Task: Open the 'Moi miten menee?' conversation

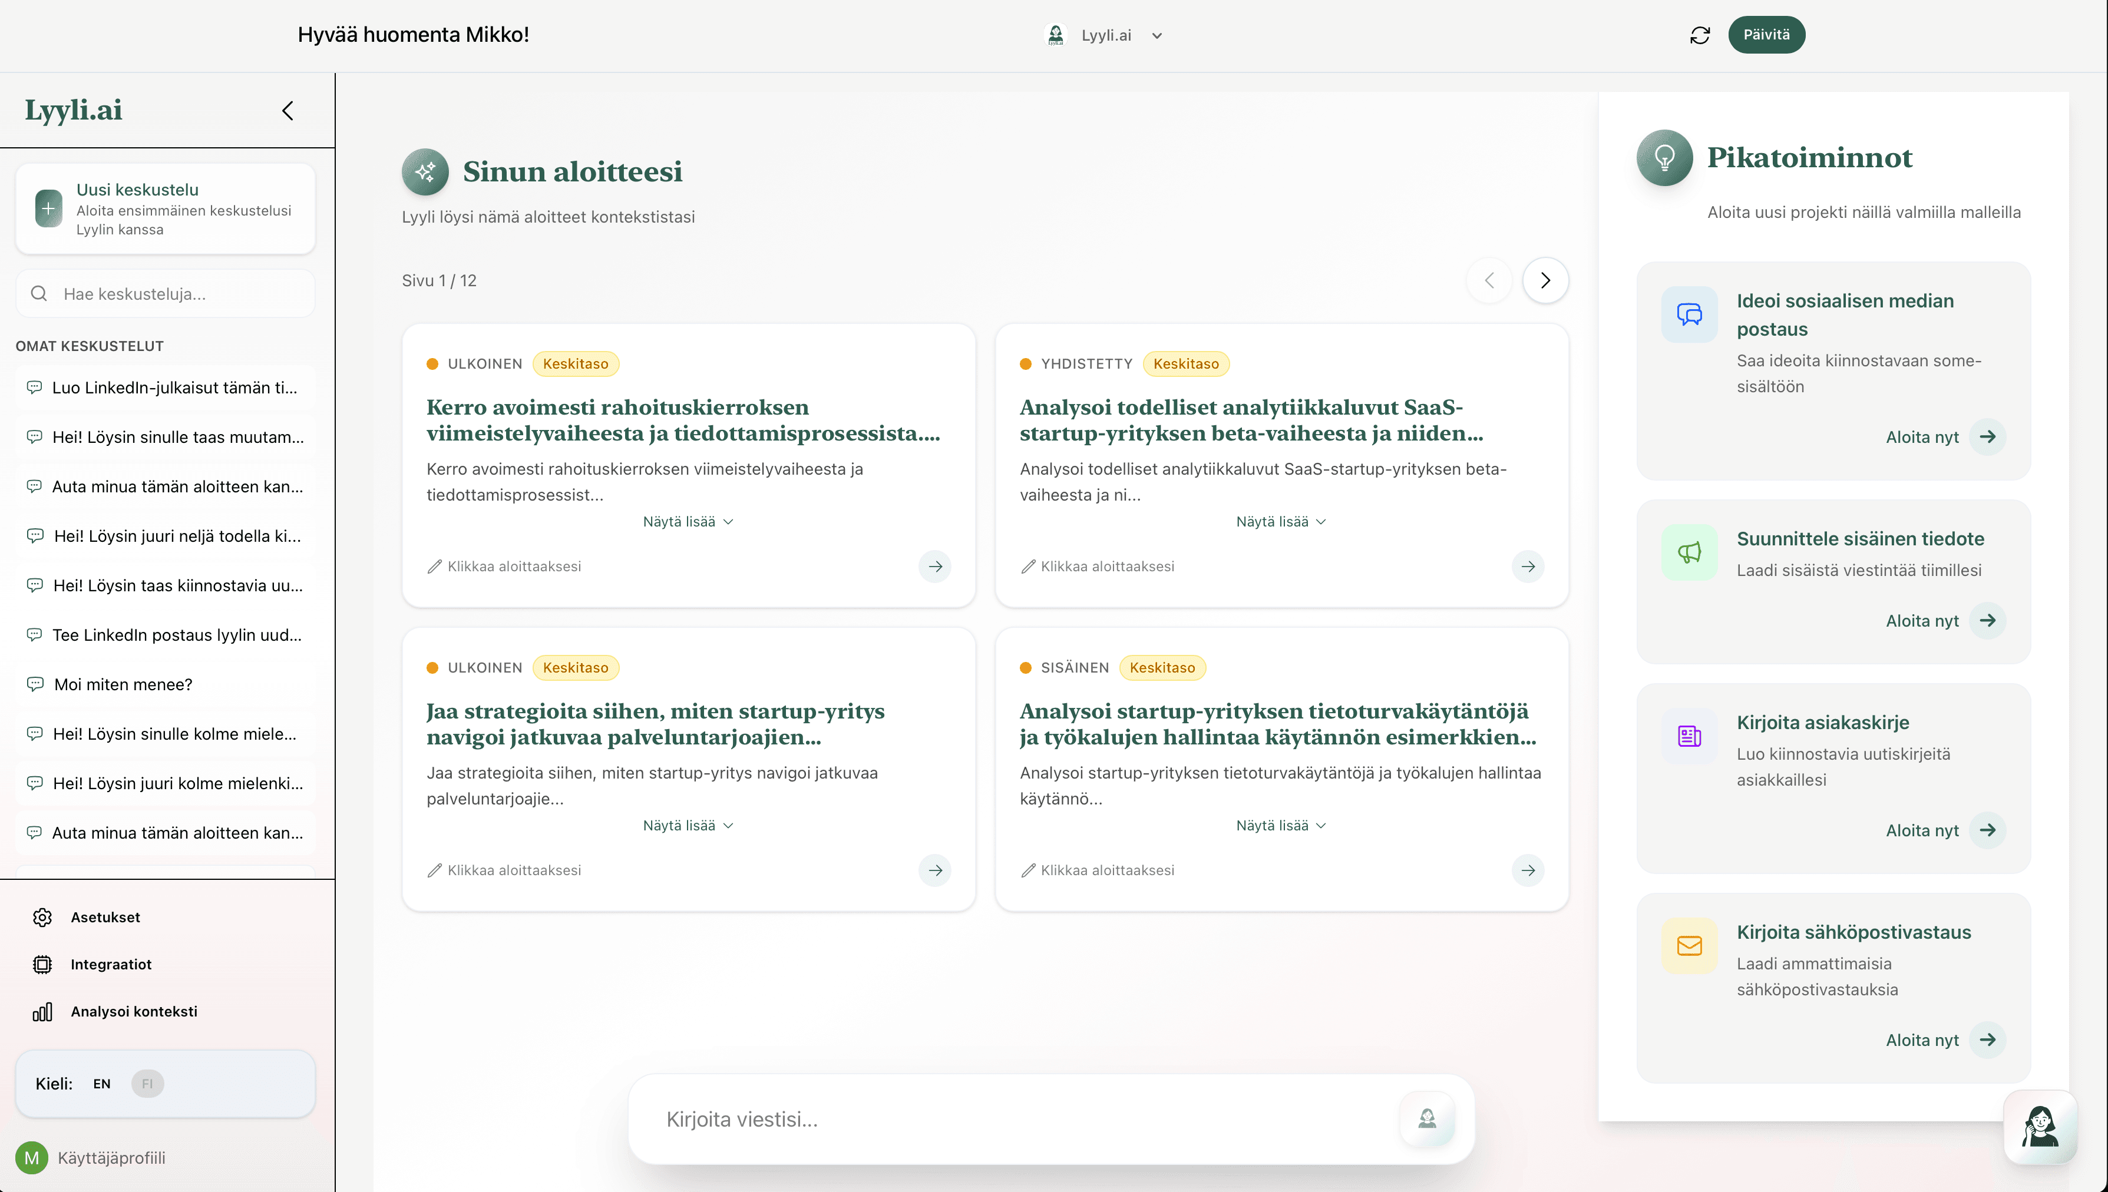Action: pyautogui.click(x=123, y=684)
